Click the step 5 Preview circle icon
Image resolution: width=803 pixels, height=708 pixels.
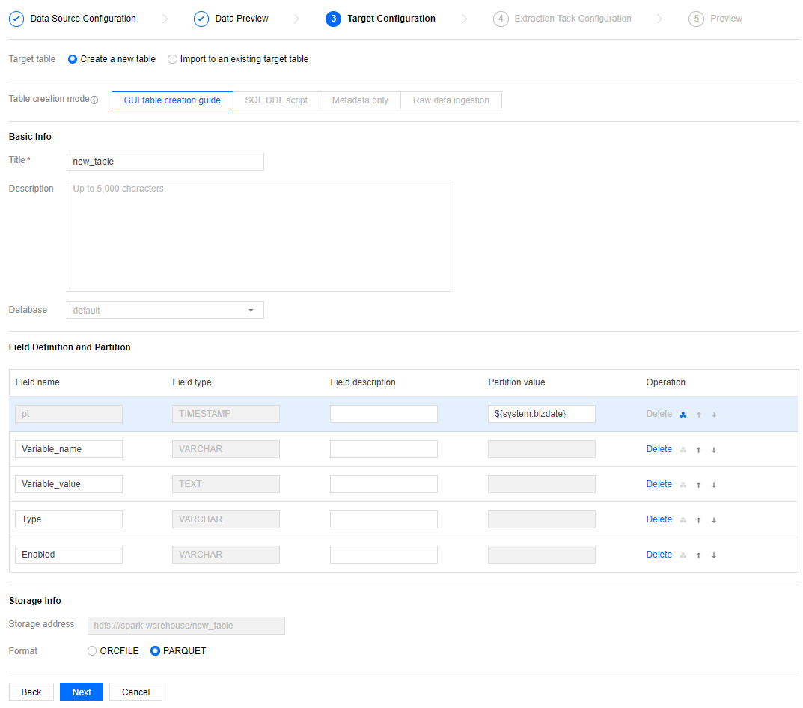(696, 19)
